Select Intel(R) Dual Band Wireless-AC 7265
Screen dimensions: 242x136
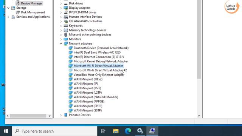click(x=97, y=53)
